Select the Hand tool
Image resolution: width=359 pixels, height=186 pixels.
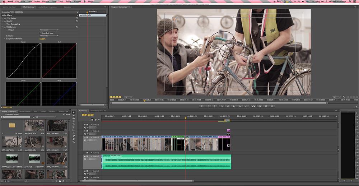coord(74,139)
